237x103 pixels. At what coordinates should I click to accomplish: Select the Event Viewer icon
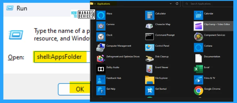(x=150, y=69)
